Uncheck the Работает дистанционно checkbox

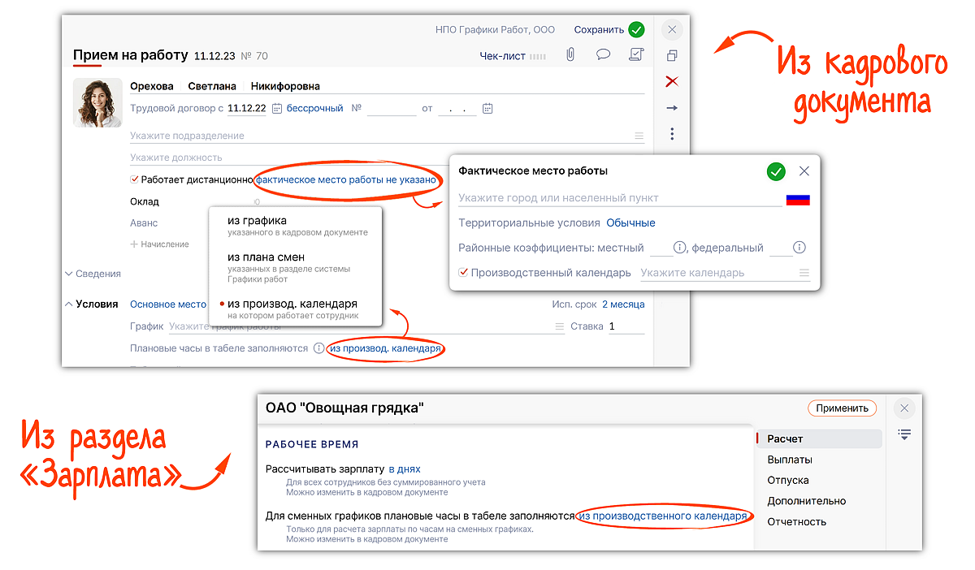click(x=135, y=179)
